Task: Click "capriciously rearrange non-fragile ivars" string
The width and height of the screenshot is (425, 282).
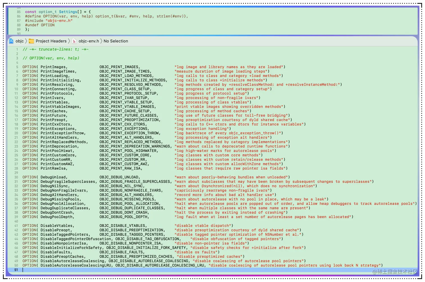Action: pyautogui.click(x=222, y=191)
